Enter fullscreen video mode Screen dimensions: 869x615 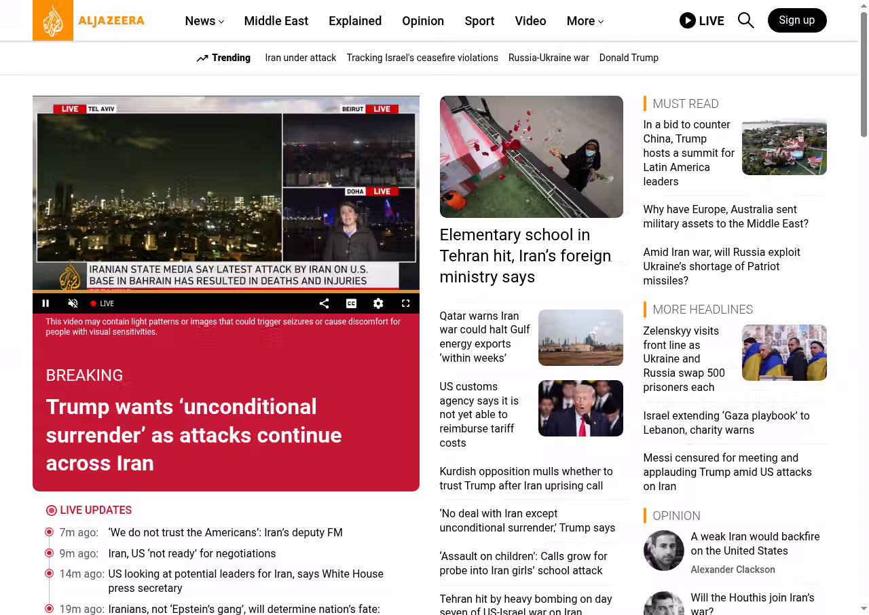[405, 303]
